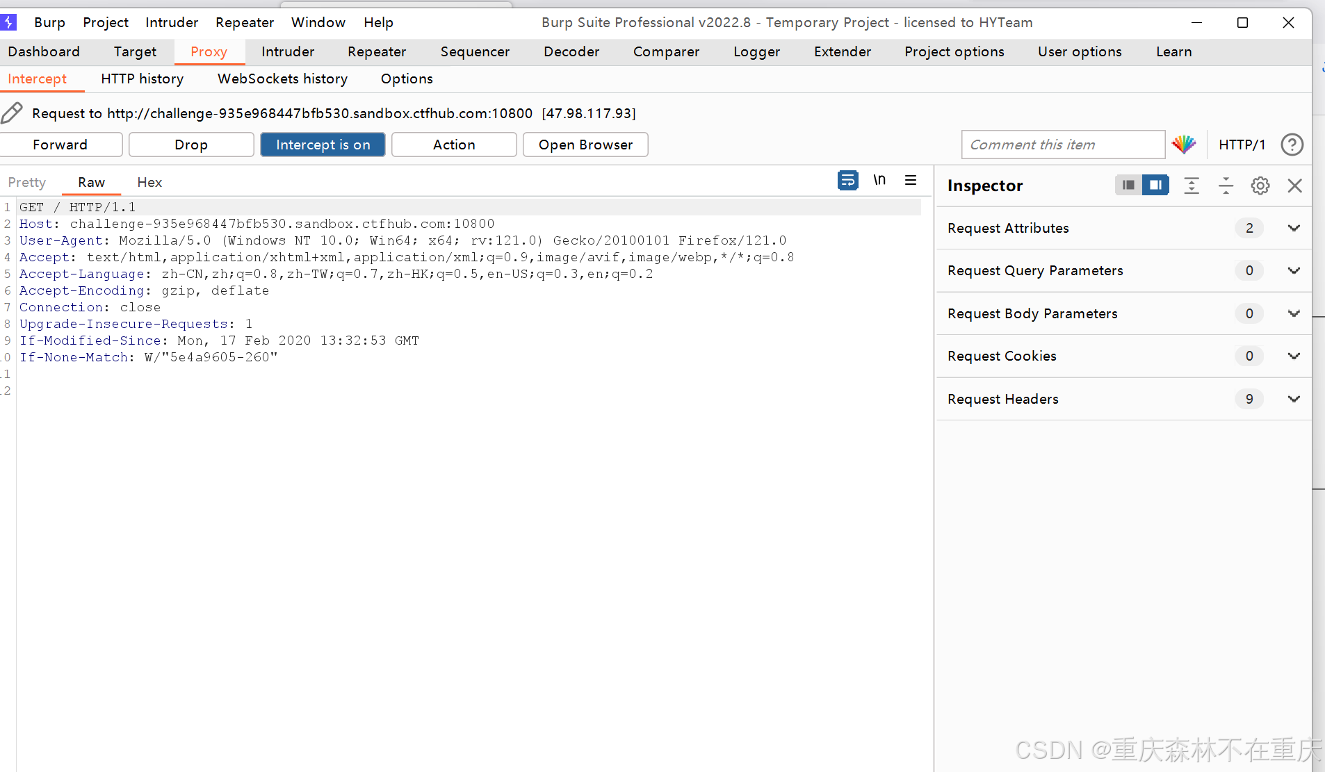This screenshot has width=1325, height=772.
Task: Open the Decoder tab
Action: 571,51
